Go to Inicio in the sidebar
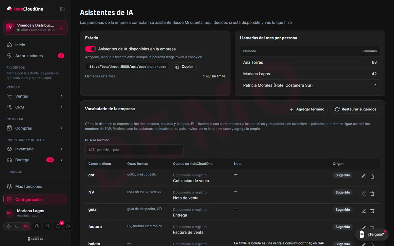Image resolution: width=394 pixels, height=246 pixels. coord(35,45)
